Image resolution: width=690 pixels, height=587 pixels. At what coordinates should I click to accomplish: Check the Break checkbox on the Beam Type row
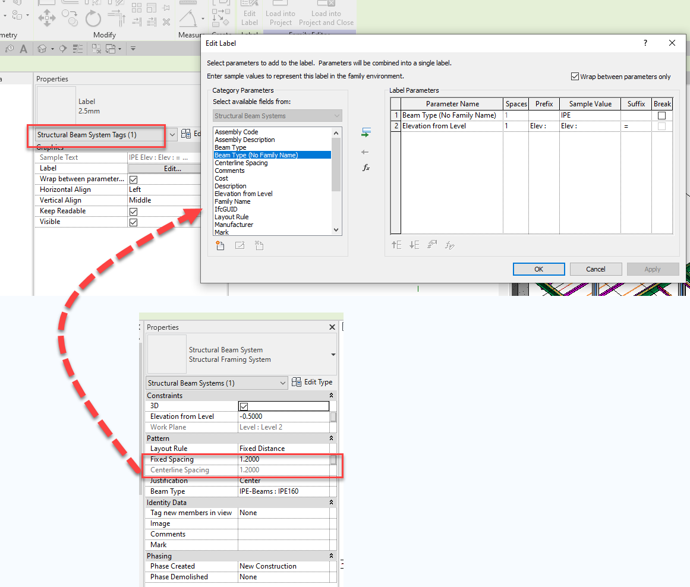click(x=661, y=115)
